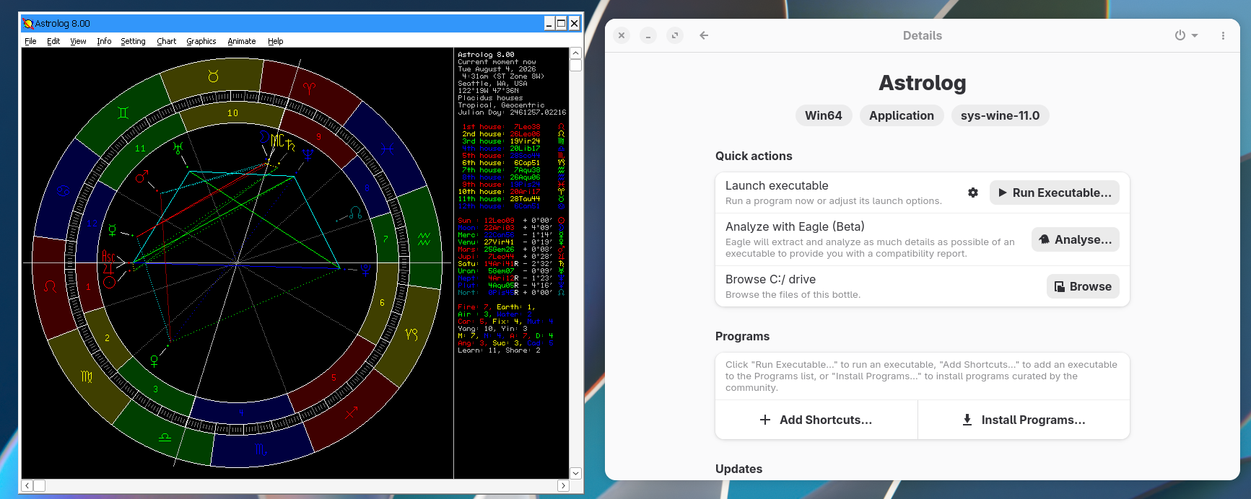
Task: Open the power options dropdown in Bottles
Action: (x=1186, y=35)
